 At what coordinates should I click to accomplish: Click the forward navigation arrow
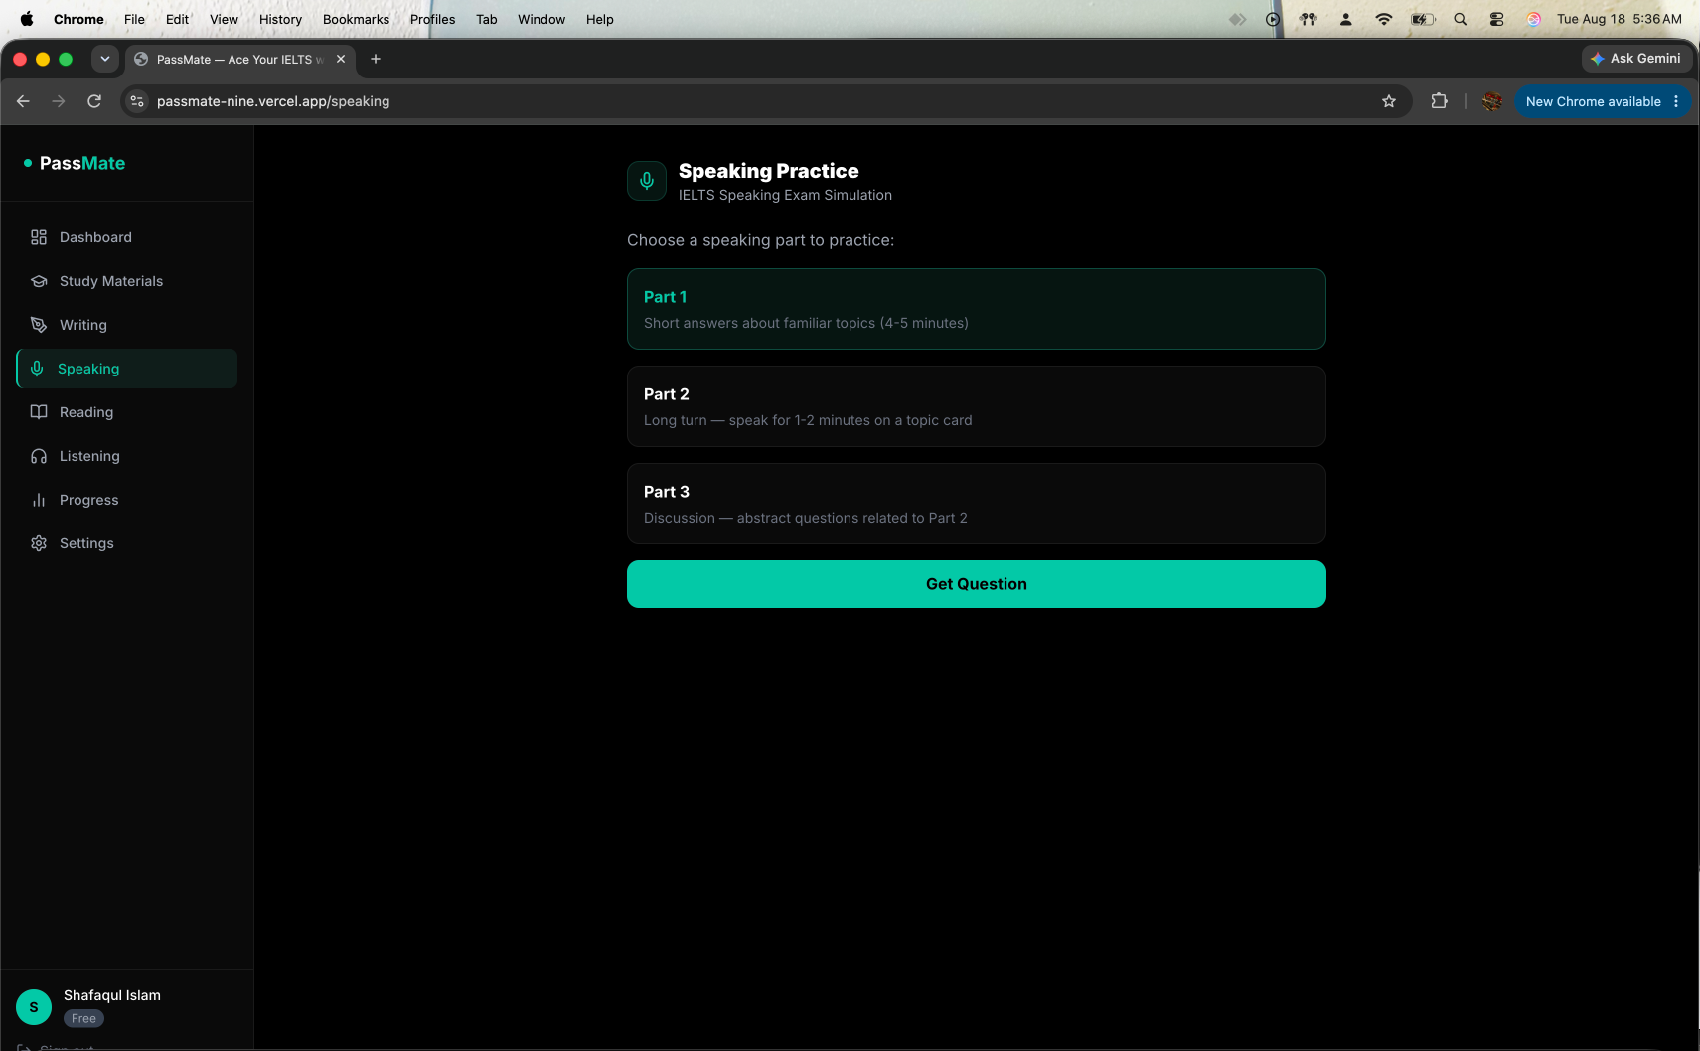click(x=59, y=101)
